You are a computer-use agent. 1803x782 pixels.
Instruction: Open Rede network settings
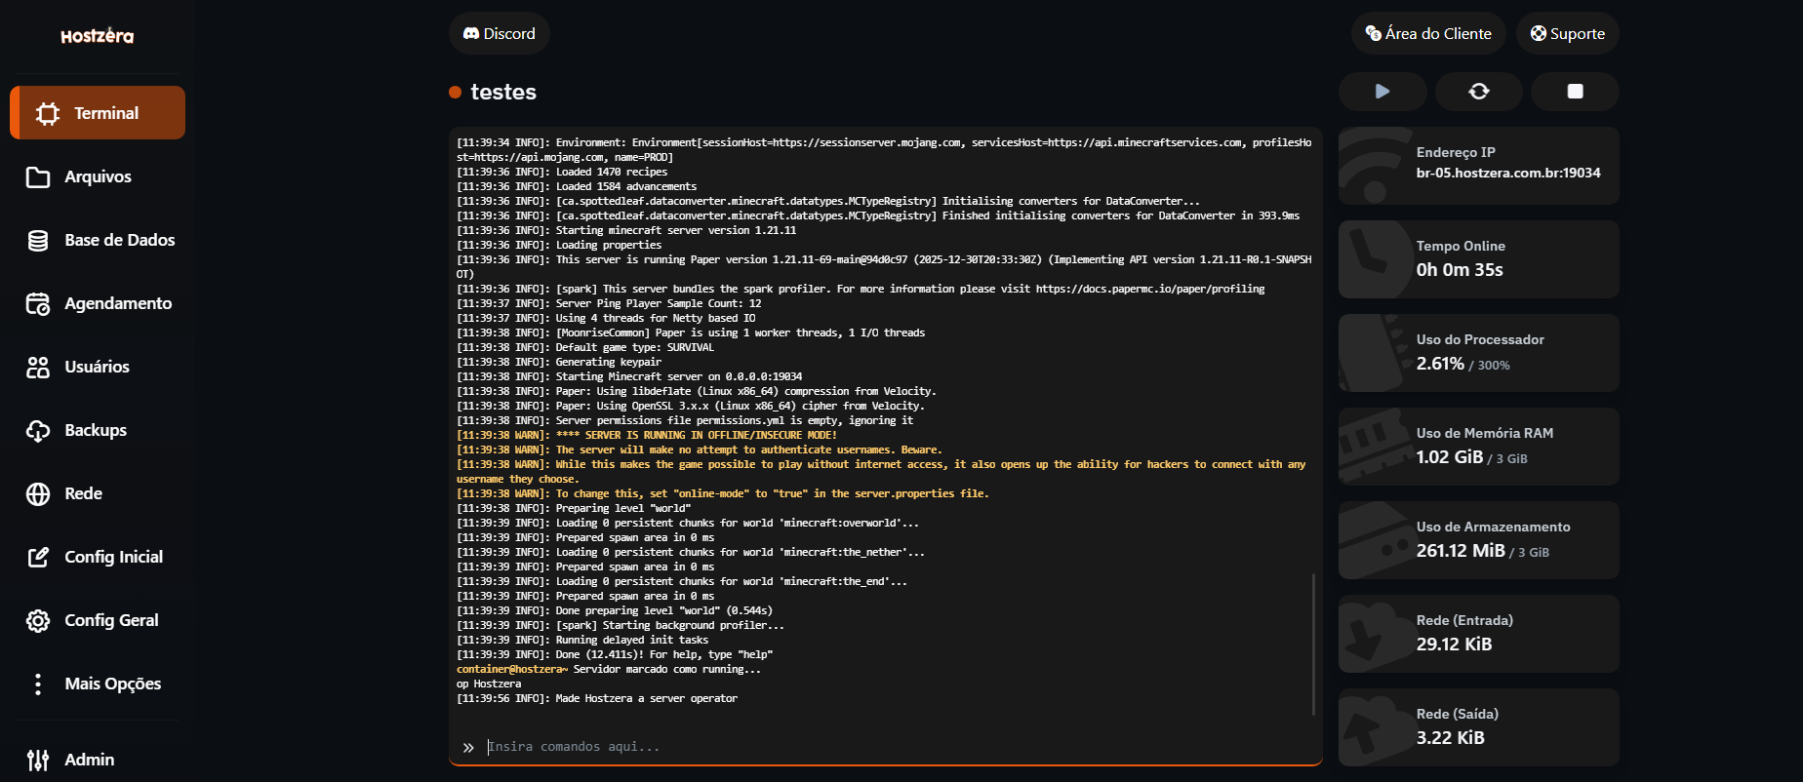point(83,493)
